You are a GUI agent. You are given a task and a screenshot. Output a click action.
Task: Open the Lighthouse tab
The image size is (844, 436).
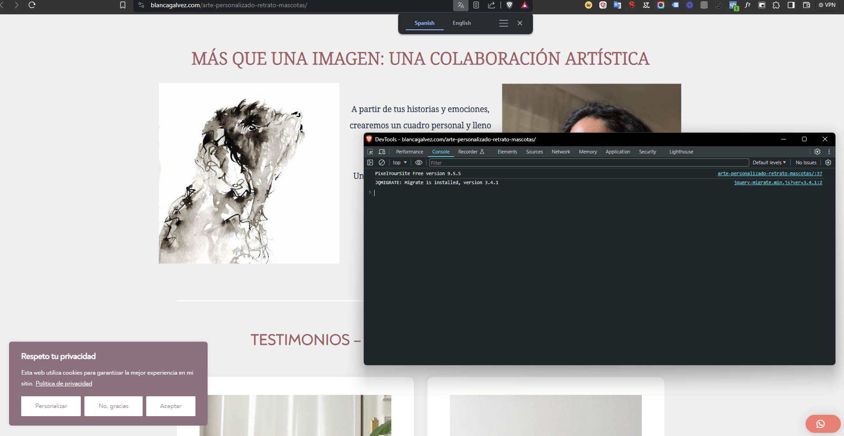681,152
